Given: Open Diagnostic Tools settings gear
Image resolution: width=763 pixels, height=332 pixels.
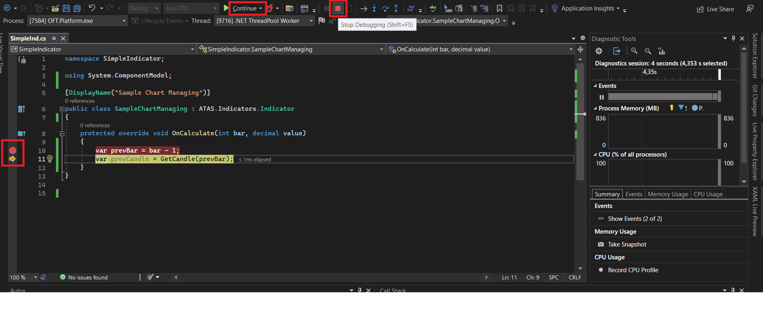Looking at the screenshot, I should pos(599,51).
